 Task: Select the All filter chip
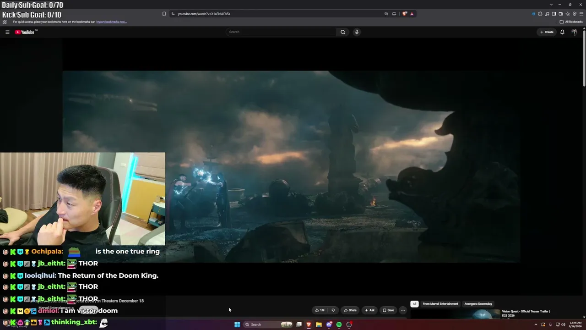click(414, 304)
